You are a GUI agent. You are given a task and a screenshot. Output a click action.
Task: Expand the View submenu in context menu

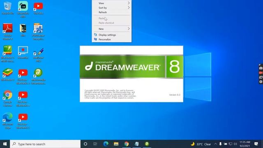(x=112, y=3)
